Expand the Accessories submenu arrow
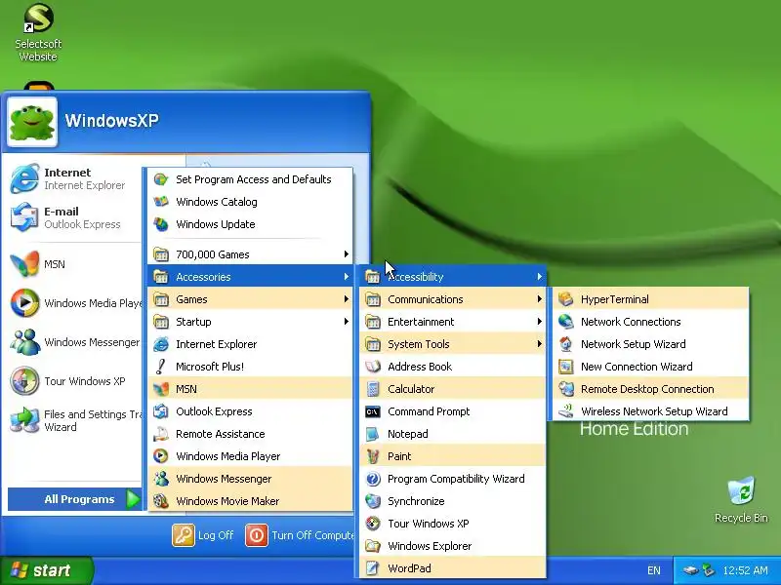This screenshot has width=781, height=585. pos(347,277)
